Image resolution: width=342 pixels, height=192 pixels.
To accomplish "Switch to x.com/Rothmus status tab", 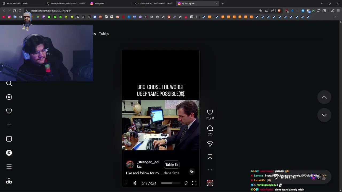I will 66,3.
